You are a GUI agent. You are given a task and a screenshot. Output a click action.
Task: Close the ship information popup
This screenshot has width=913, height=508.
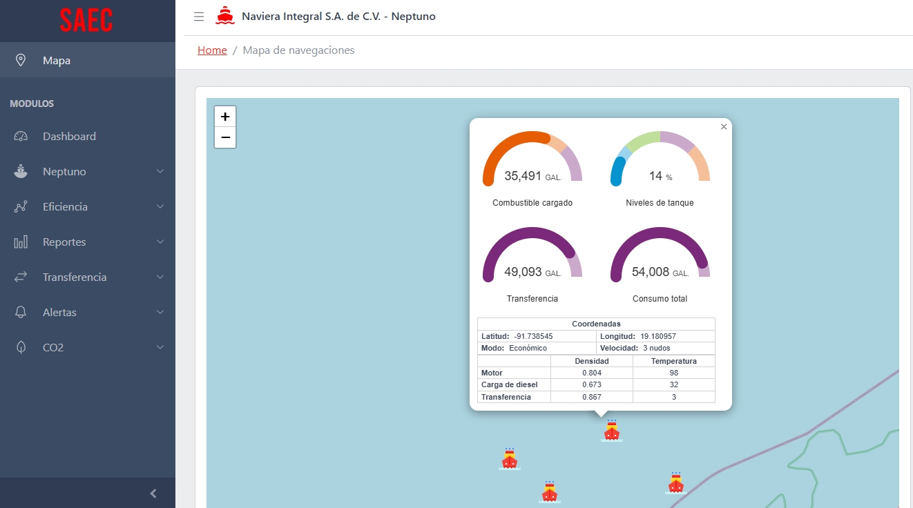tap(723, 127)
